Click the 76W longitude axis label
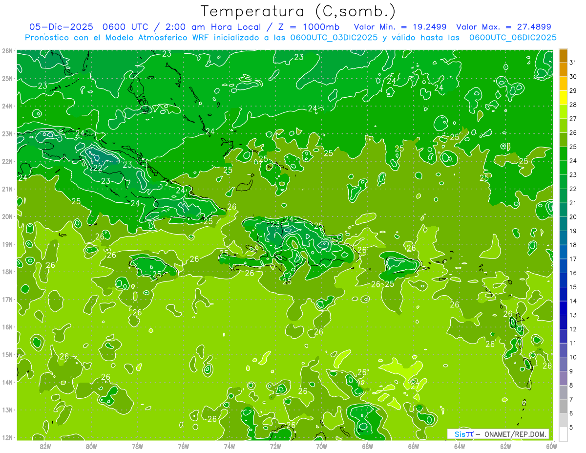586x453 pixels. coord(184,446)
